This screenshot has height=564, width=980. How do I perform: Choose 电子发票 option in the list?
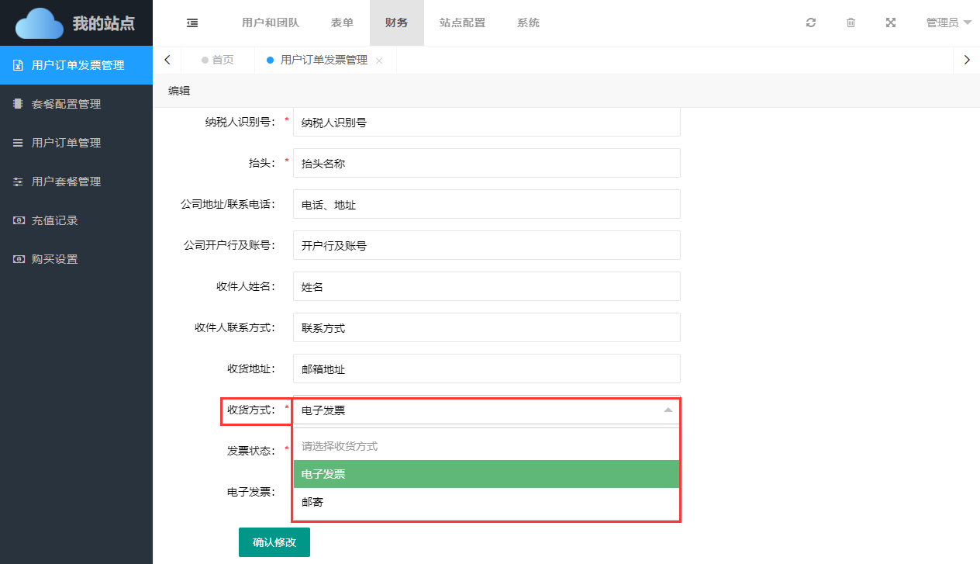tap(486, 474)
